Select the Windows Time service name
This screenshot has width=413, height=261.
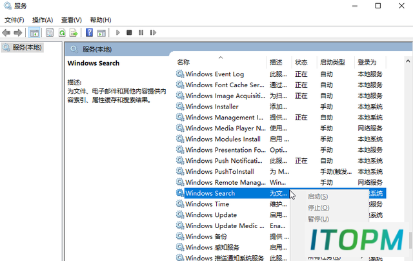coord(207,204)
